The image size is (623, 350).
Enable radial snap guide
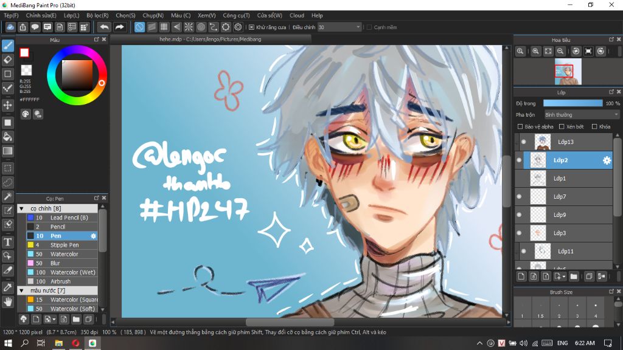(x=189, y=27)
